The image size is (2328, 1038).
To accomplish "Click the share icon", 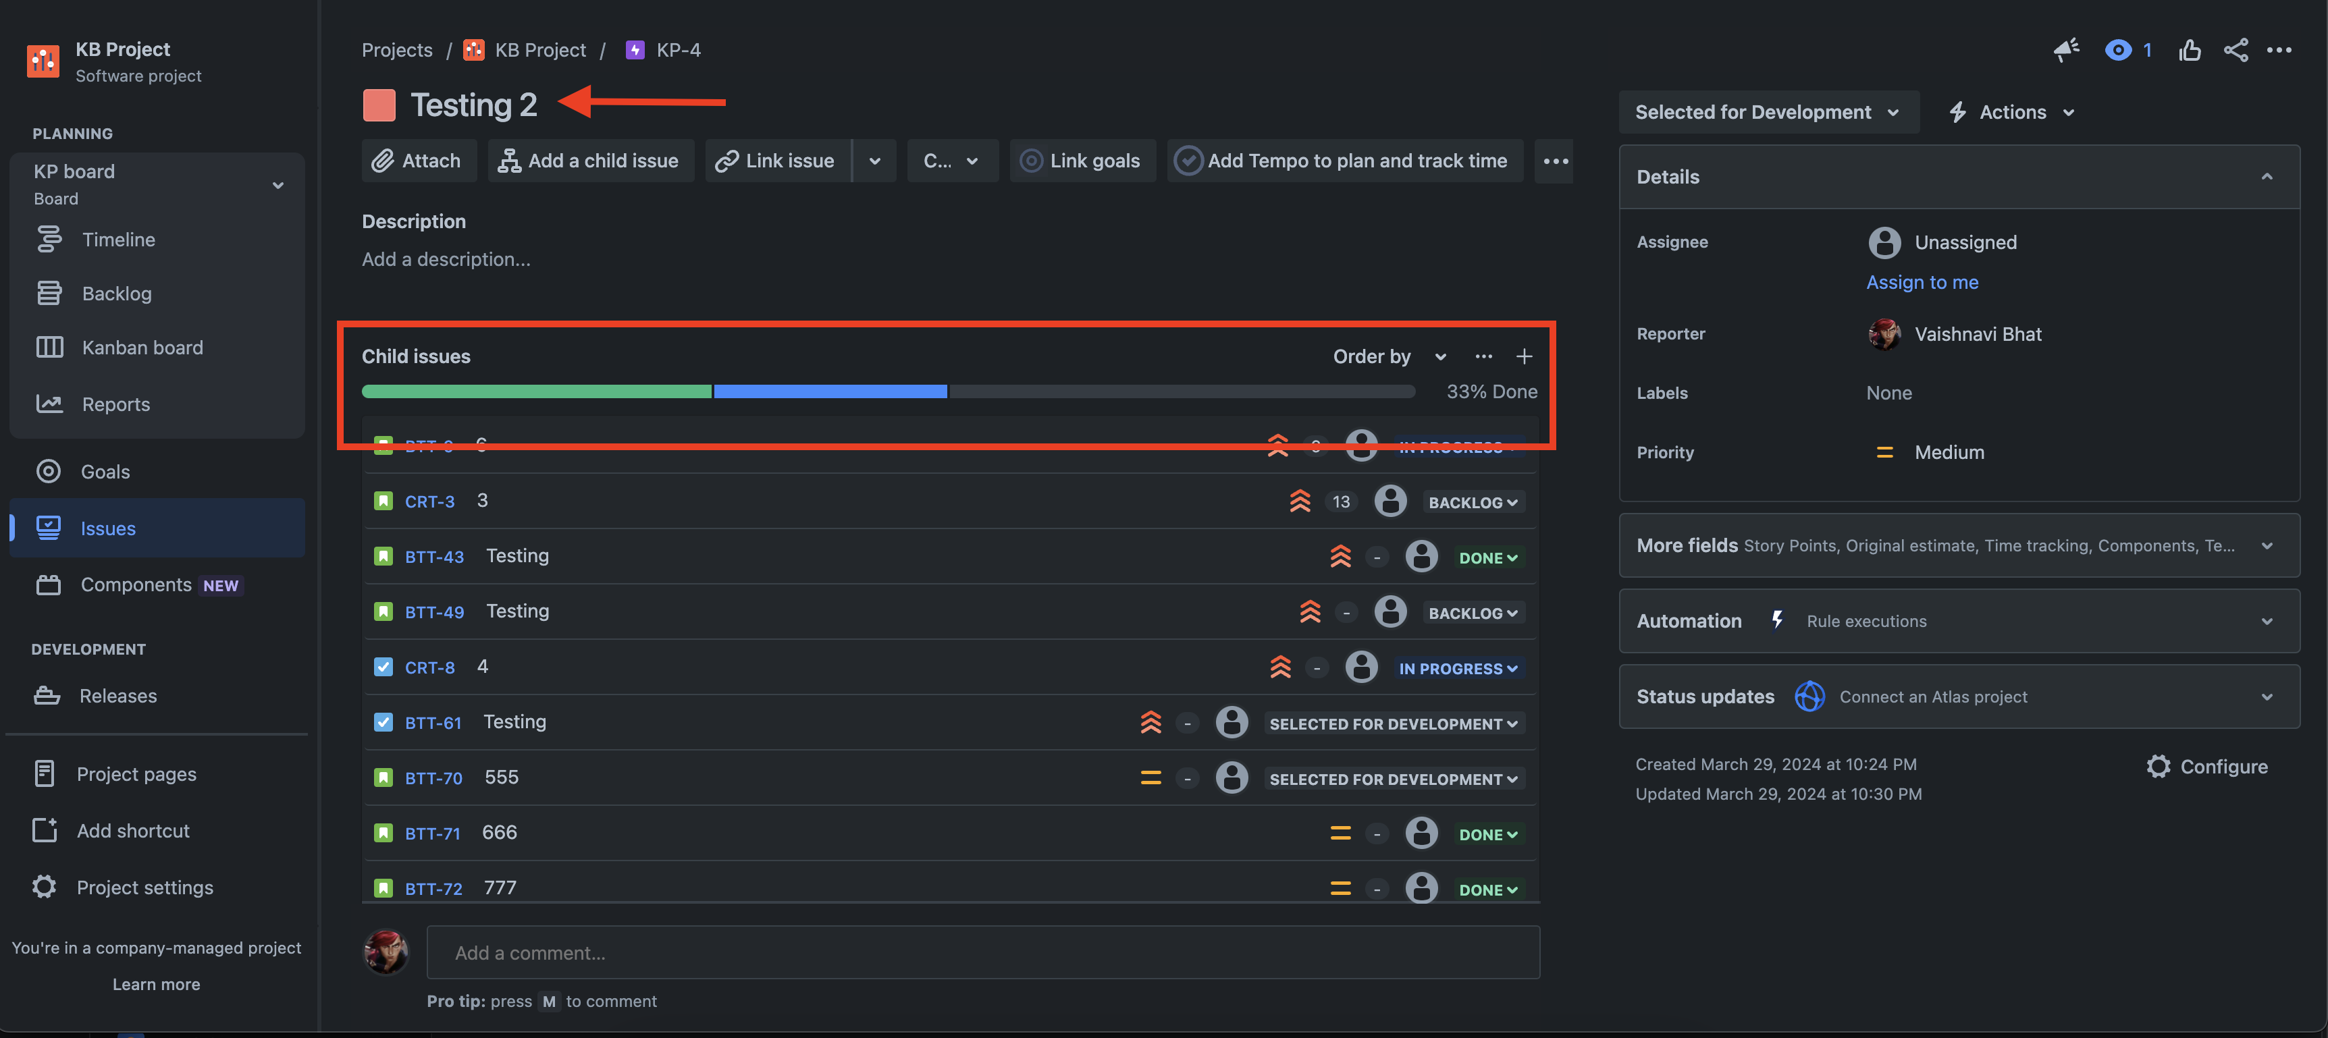I will tap(2235, 50).
